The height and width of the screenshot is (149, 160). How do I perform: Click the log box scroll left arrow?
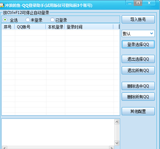coord(5,148)
